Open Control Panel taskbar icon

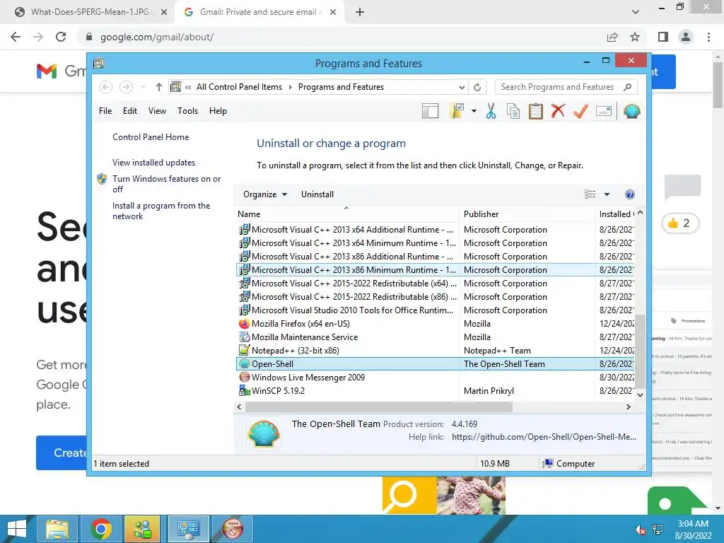pyautogui.click(x=188, y=529)
